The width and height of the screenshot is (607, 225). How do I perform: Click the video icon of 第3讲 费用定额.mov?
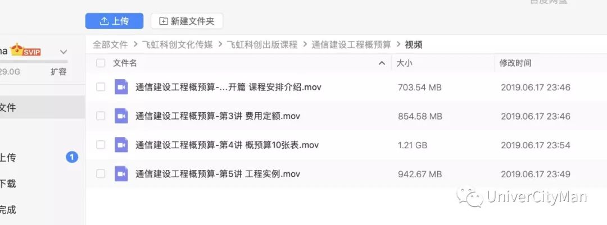click(x=121, y=116)
